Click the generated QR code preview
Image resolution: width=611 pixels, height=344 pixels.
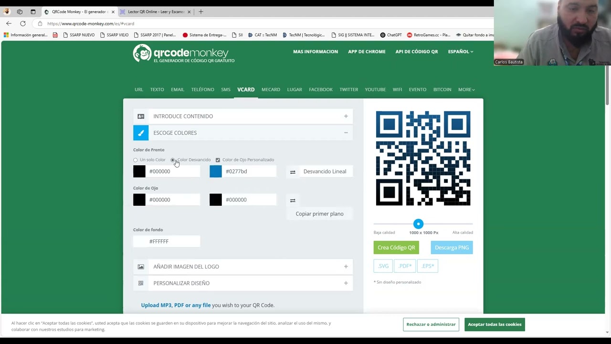[423, 158]
